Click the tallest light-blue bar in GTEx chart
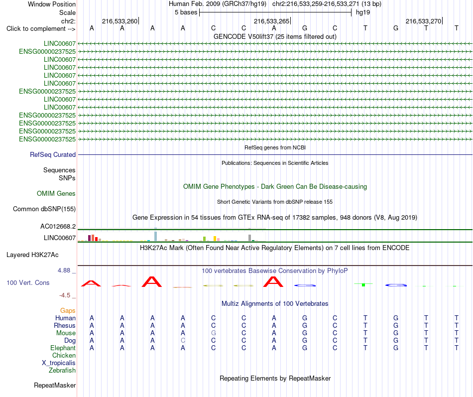This screenshot has height=397, width=473. coord(155,236)
